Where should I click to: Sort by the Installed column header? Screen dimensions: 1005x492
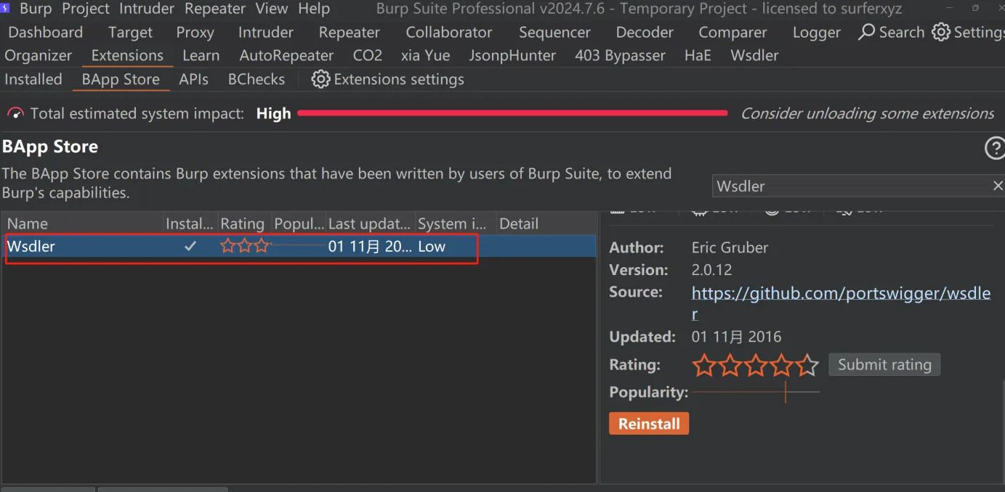click(x=190, y=224)
